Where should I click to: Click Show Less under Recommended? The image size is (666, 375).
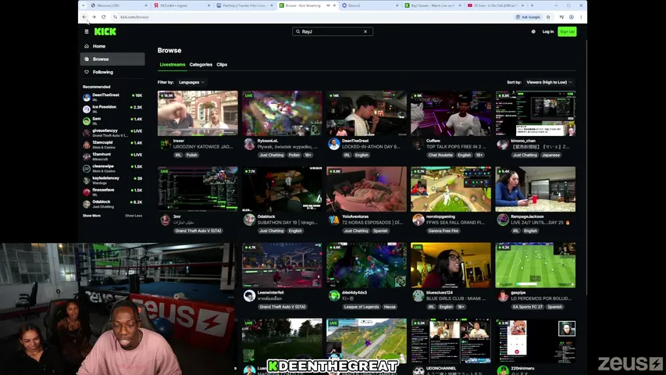click(134, 216)
